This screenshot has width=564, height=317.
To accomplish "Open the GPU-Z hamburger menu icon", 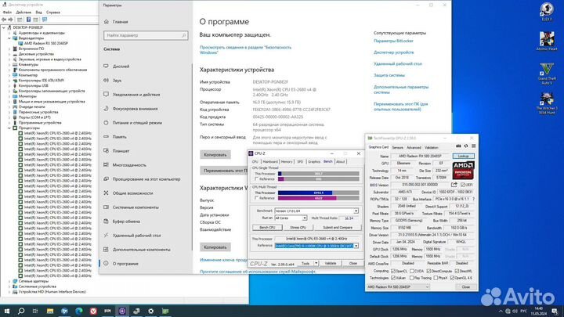I will (x=473, y=146).
